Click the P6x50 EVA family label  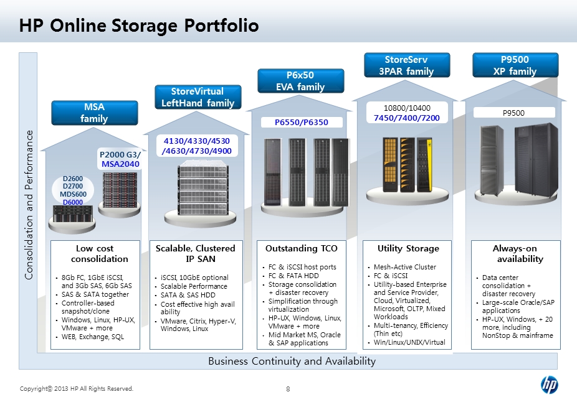pos(300,81)
